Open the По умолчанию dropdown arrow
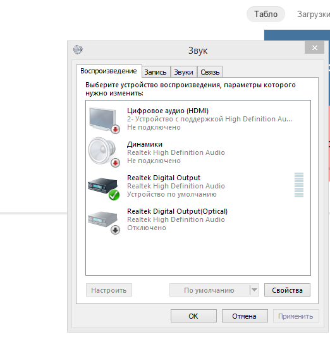 pos(254,290)
